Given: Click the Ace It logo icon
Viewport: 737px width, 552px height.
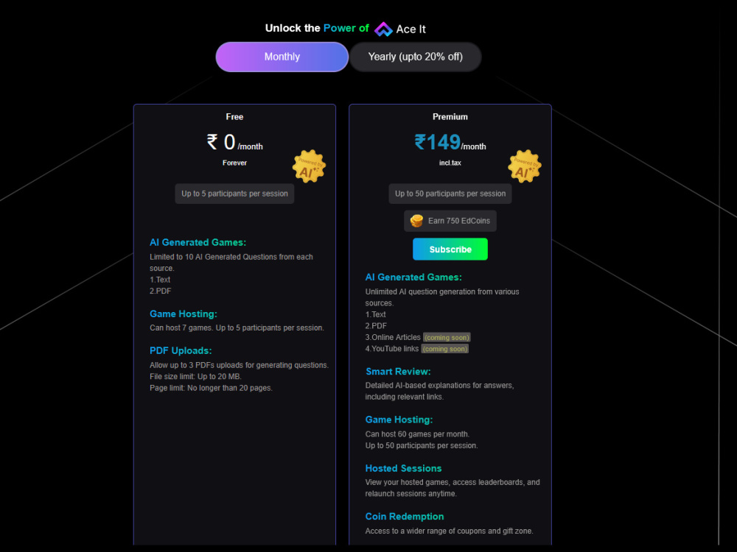Looking at the screenshot, I should click(x=383, y=29).
